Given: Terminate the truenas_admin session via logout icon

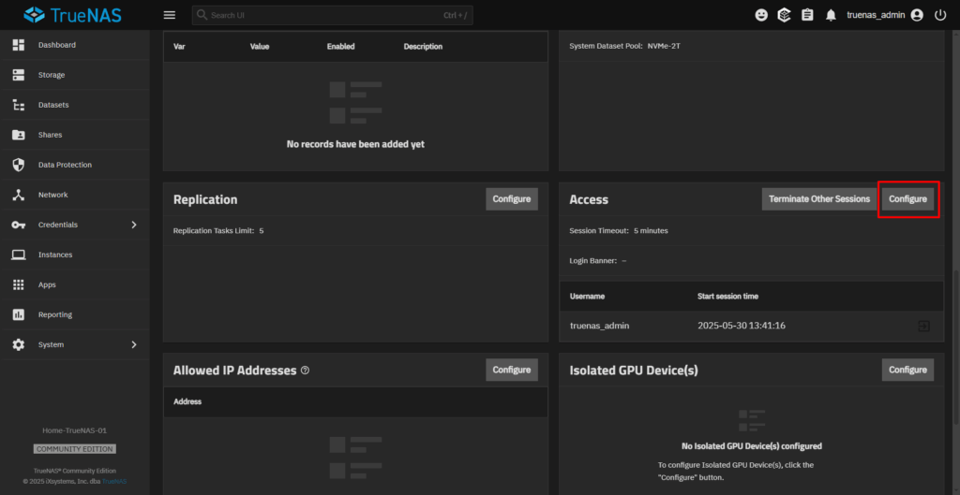Looking at the screenshot, I should [923, 326].
